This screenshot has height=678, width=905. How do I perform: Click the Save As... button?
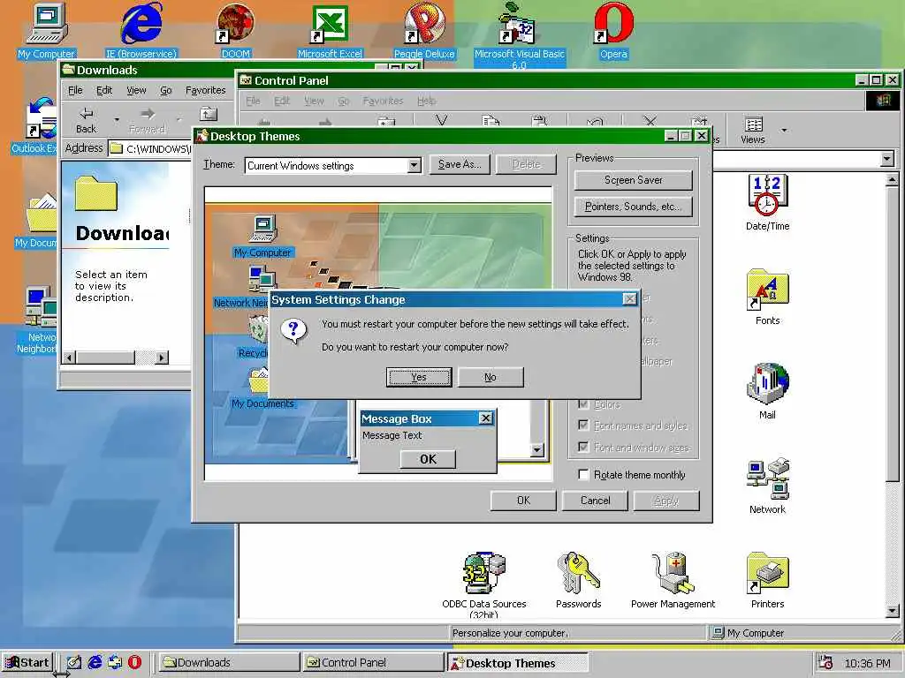click(460, 164)
